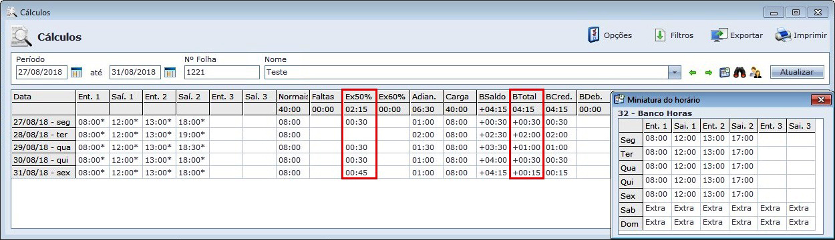Click BSaldo cell +02:30

[x=493, y=134]
